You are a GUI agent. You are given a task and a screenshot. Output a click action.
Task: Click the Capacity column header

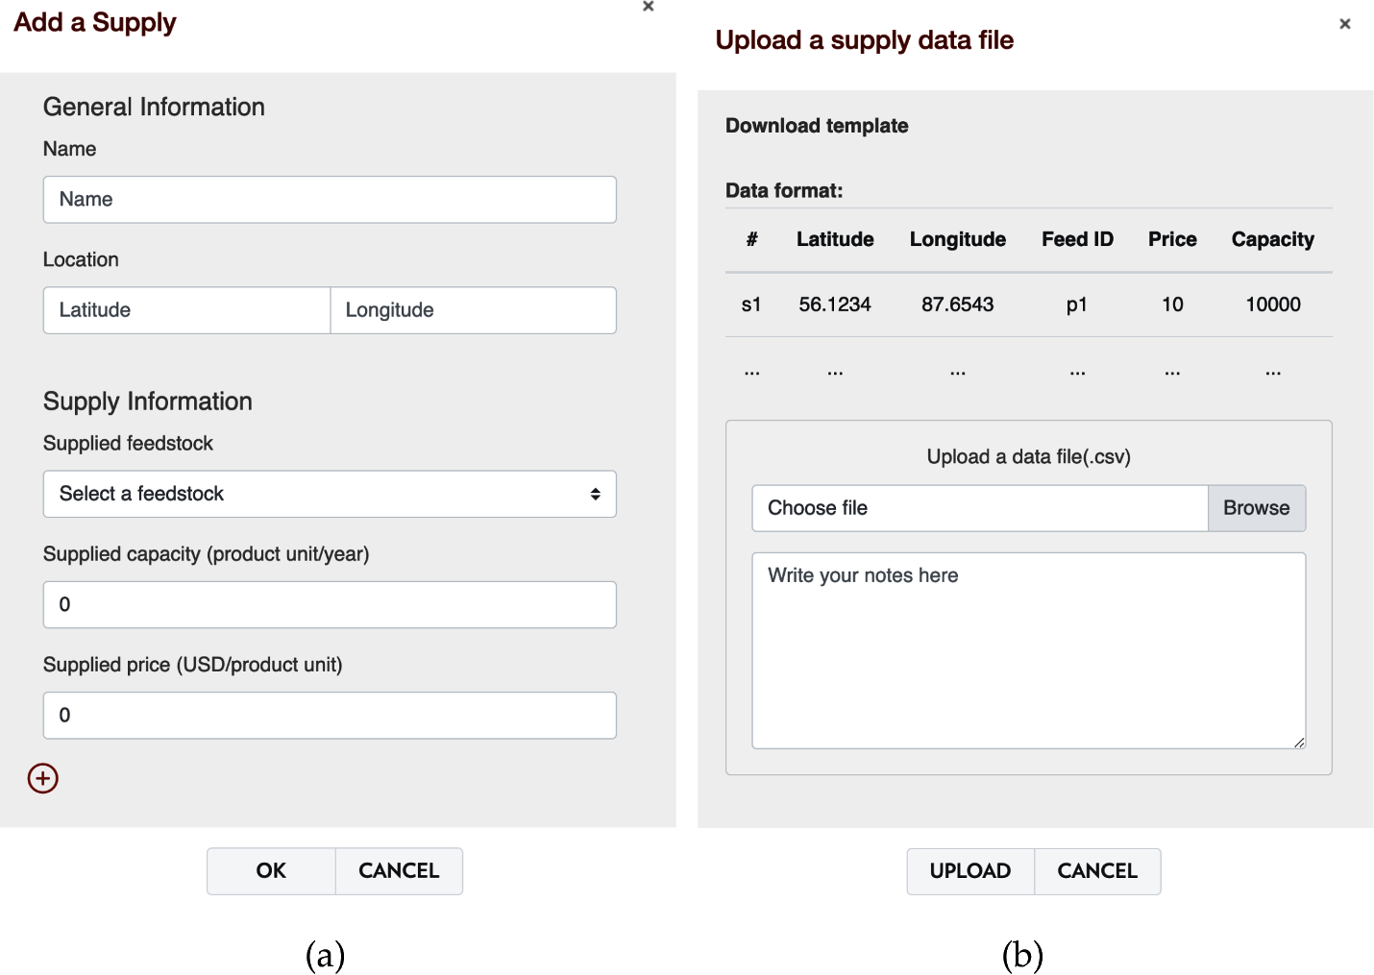[x=1272, y=239]
